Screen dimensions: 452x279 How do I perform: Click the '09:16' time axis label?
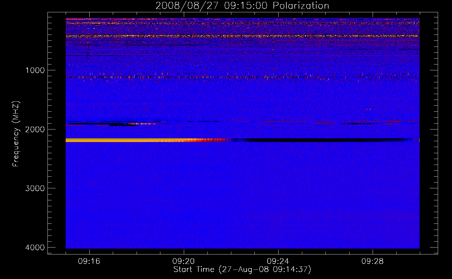point(89,261)
